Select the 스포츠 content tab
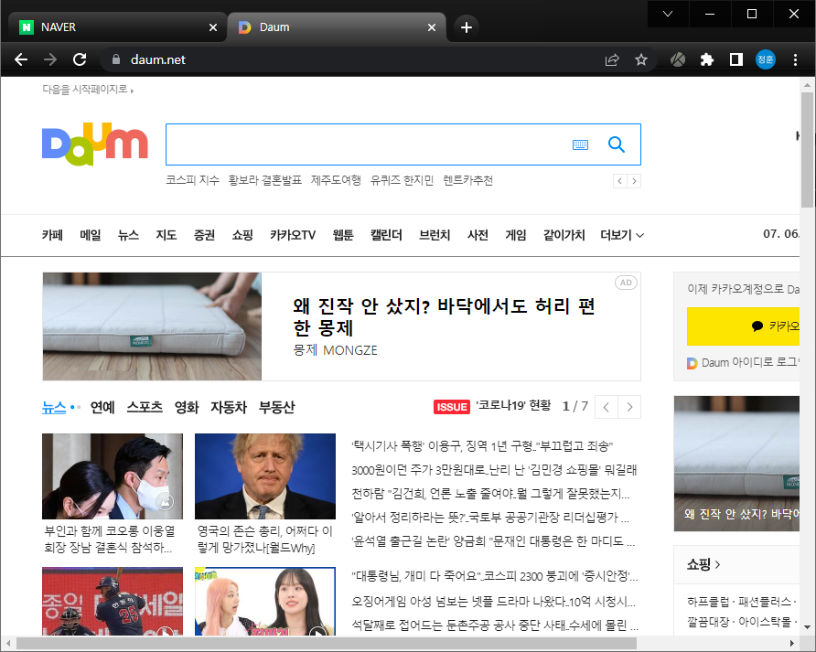The width and height of the screenshot is (816, 652). point(145,407)
